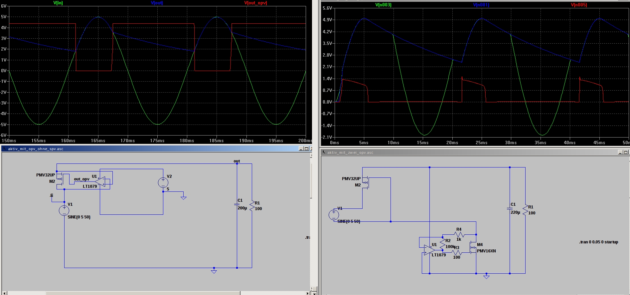Image resolution: width=630 pixels, height=295 pixels.
Task: Select the R2 100k resistor symbol
Action: (x=442, y=243)
